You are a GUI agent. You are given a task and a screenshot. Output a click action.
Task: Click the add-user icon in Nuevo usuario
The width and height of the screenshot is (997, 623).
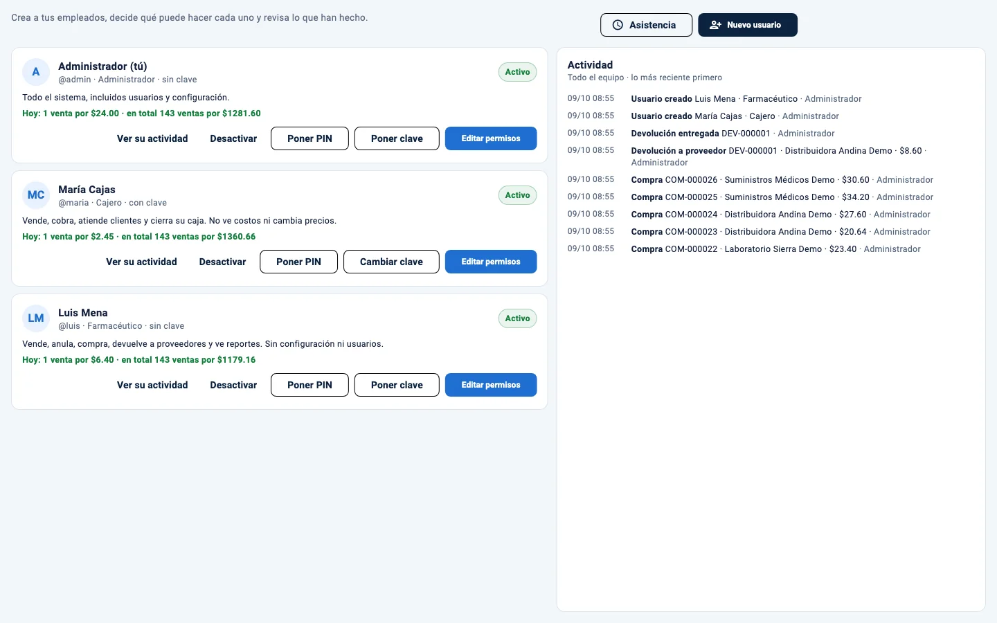click(x=716, y=25)
